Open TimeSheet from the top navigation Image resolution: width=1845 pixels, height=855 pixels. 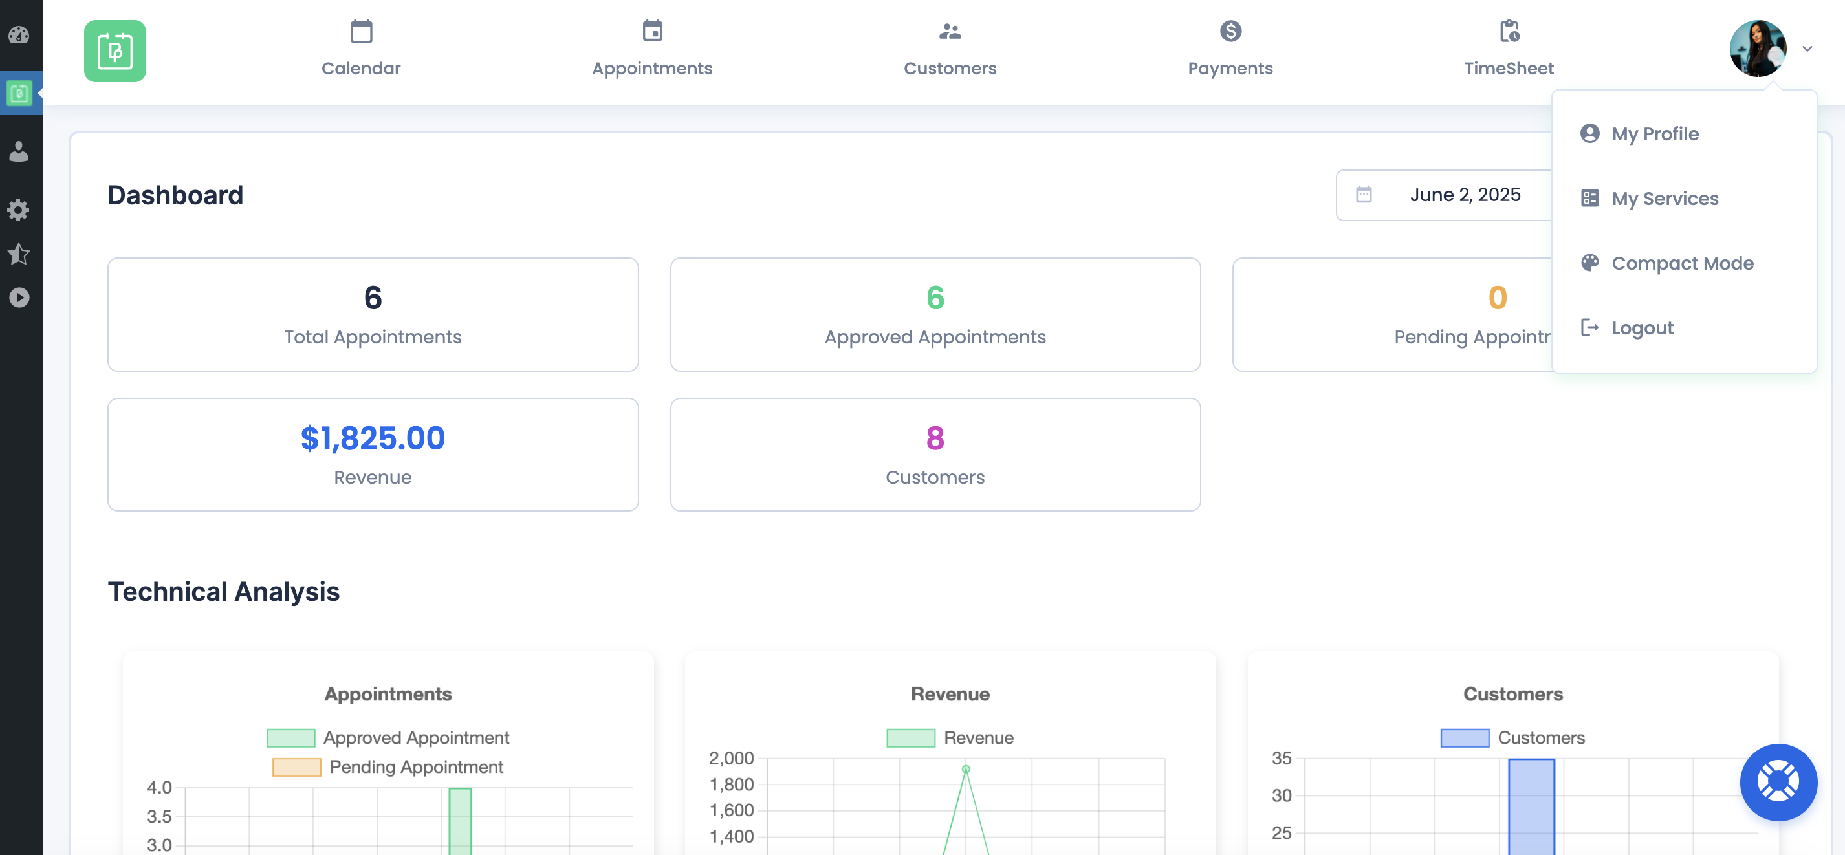click(1508, 49)
